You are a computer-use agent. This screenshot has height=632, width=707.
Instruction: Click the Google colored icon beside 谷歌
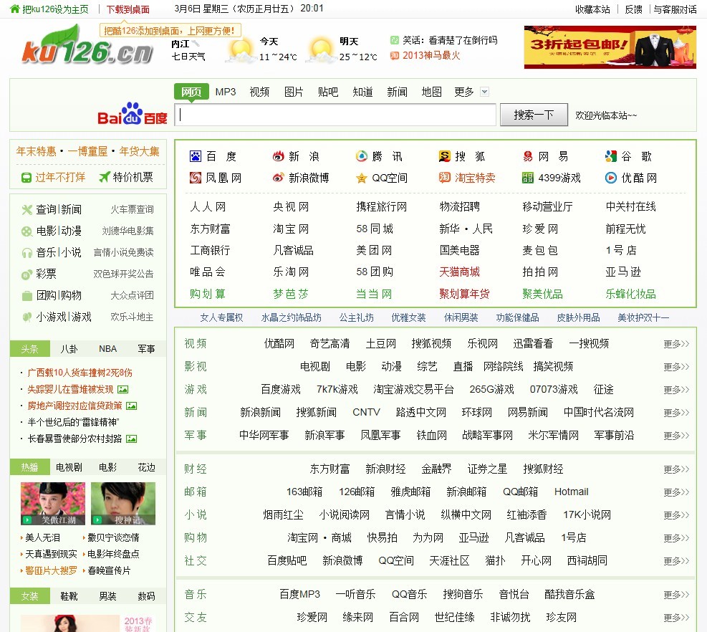pos(612,155)
